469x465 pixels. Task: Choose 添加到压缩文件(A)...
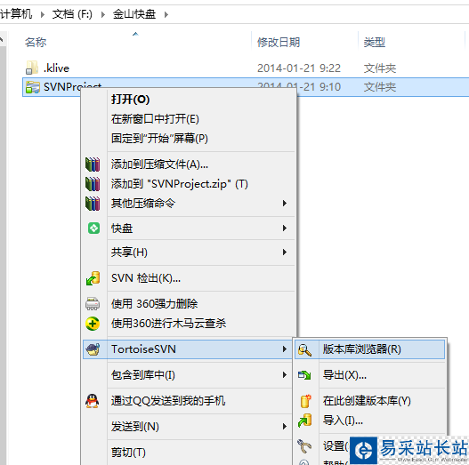coord(159,164)
